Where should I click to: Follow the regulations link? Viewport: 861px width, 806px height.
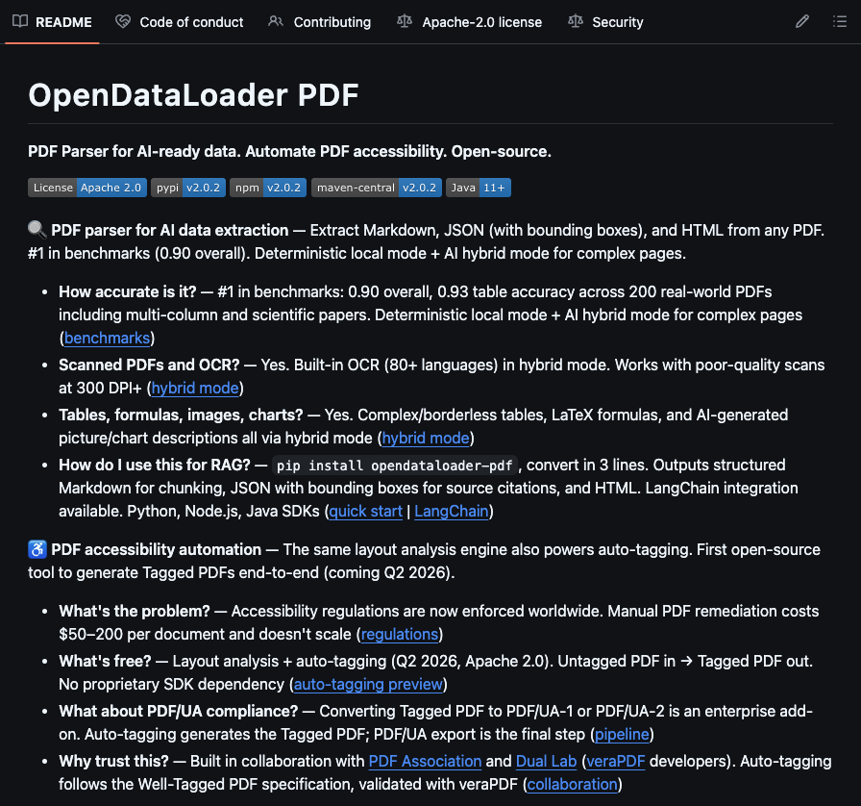click(x=400, y=635)
